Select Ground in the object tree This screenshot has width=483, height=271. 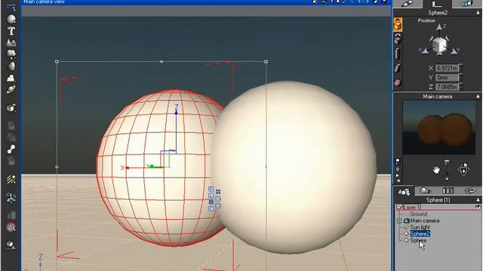(419, 214)
